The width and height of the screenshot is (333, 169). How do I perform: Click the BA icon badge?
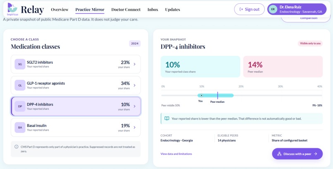20,127
